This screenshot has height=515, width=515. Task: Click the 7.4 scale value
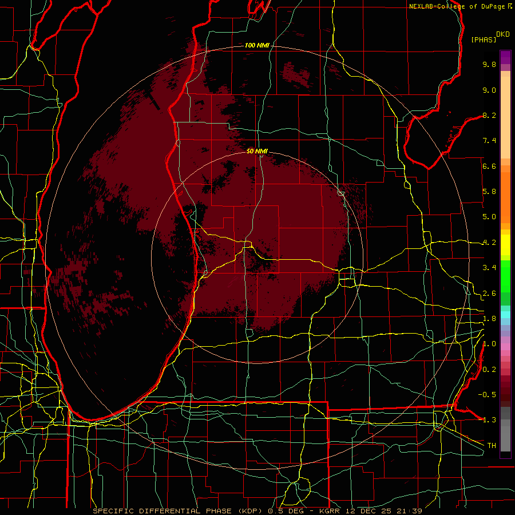[x=489, y=141]
